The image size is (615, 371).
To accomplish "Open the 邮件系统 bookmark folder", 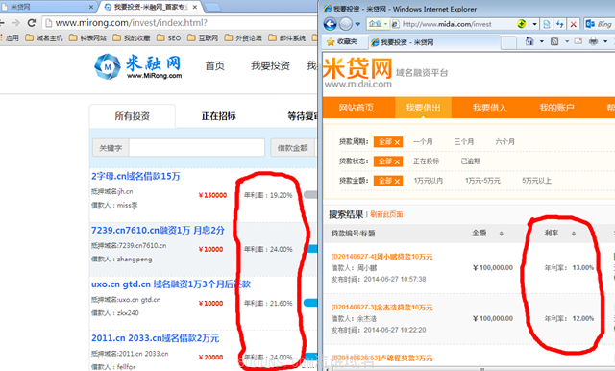I will (x=287, y=37).
